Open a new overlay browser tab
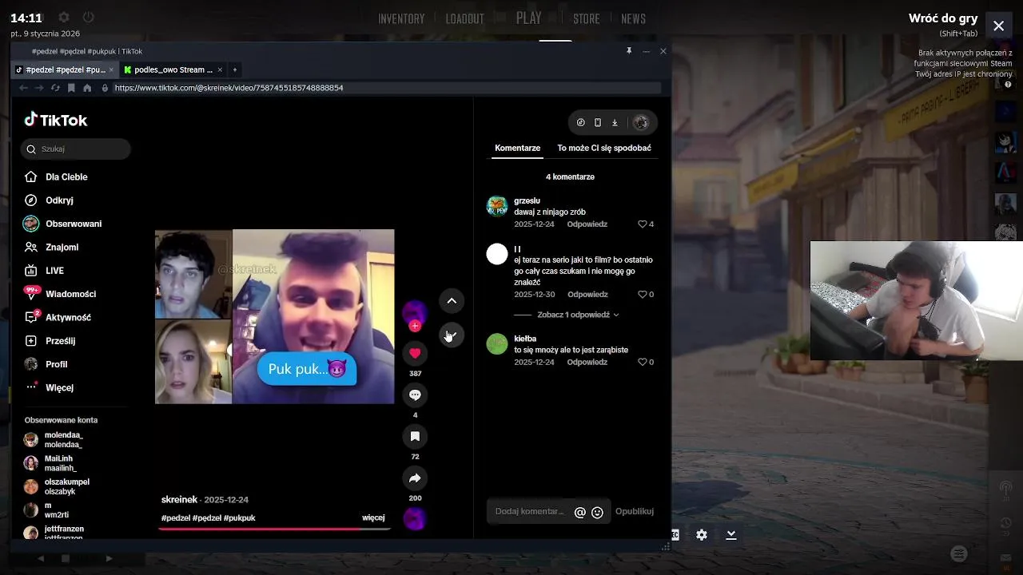1023x575 pixels. [x=234, y=69]
